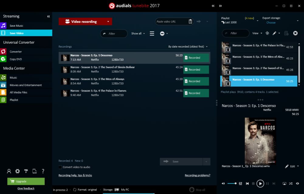Open the settings gear icon
304x194 pixels.
(17, 171)
